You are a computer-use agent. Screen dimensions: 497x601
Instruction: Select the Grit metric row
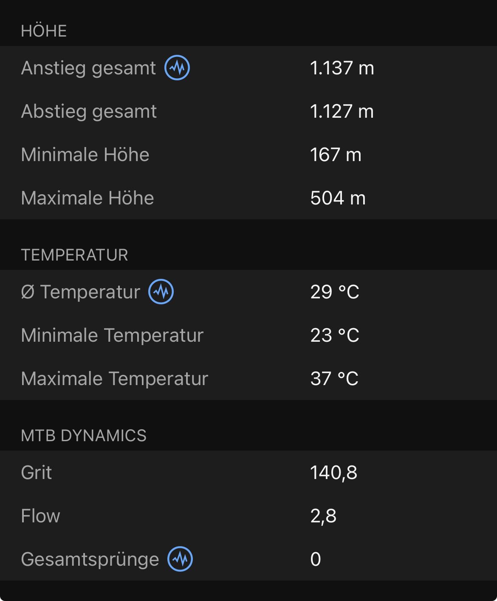[x=248, y=472]
